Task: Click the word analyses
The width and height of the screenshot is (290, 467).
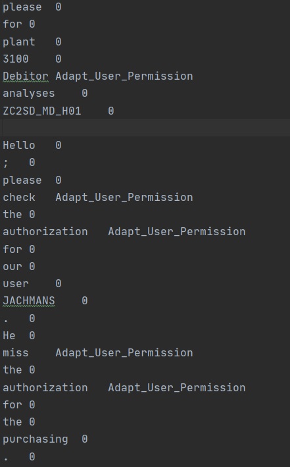Action: (29, 94)
